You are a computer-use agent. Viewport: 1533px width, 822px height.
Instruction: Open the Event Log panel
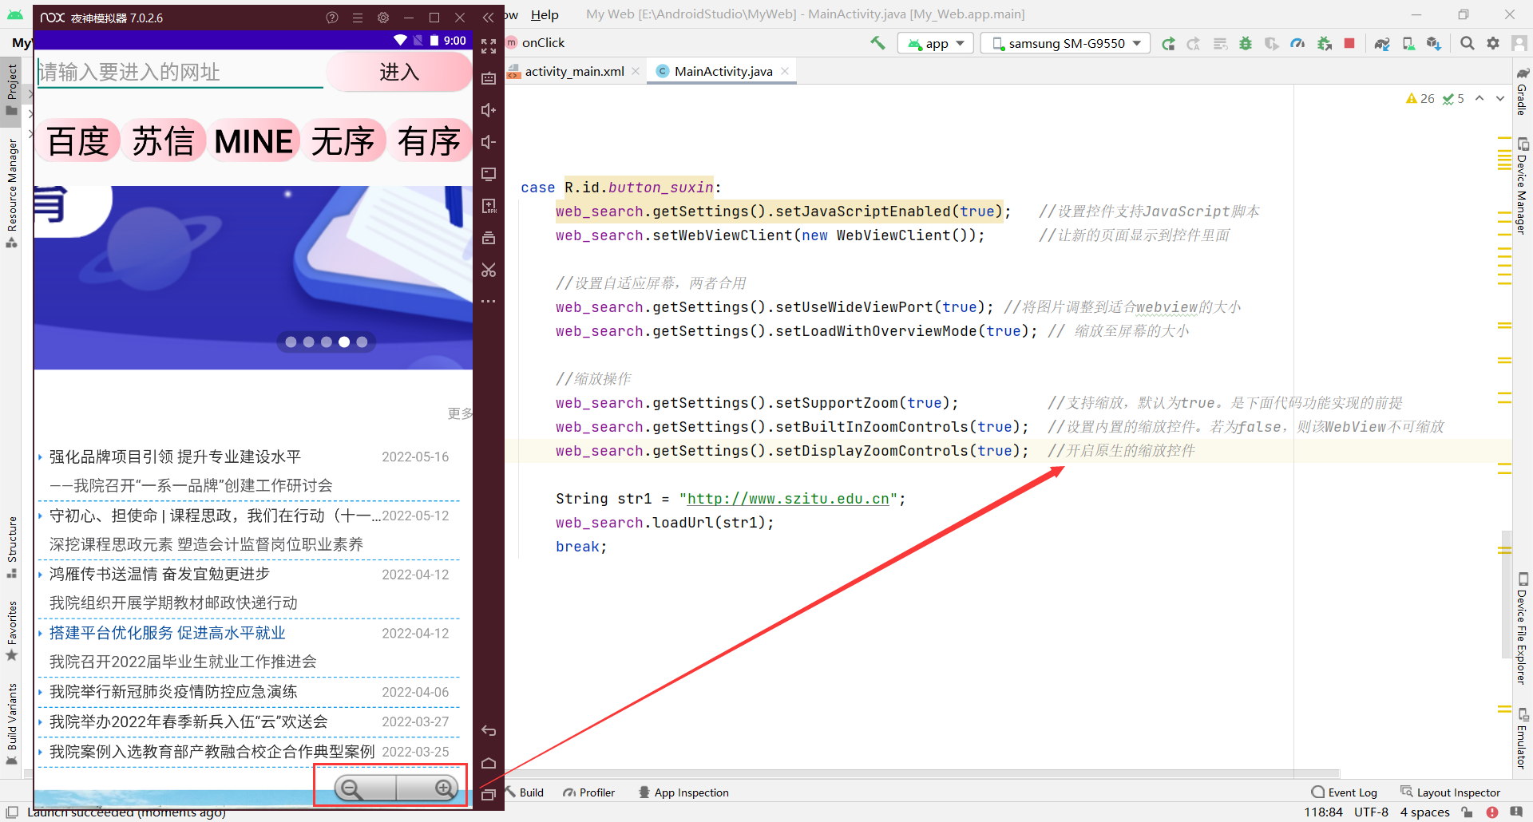click(x=1352, y=792)
